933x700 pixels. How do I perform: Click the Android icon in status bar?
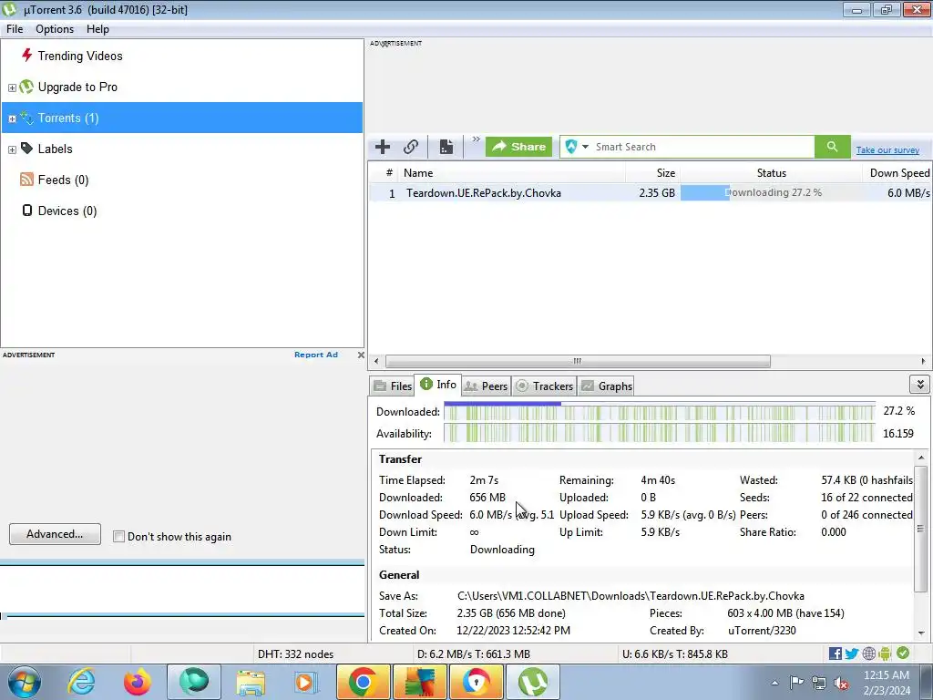pos(885,654)
